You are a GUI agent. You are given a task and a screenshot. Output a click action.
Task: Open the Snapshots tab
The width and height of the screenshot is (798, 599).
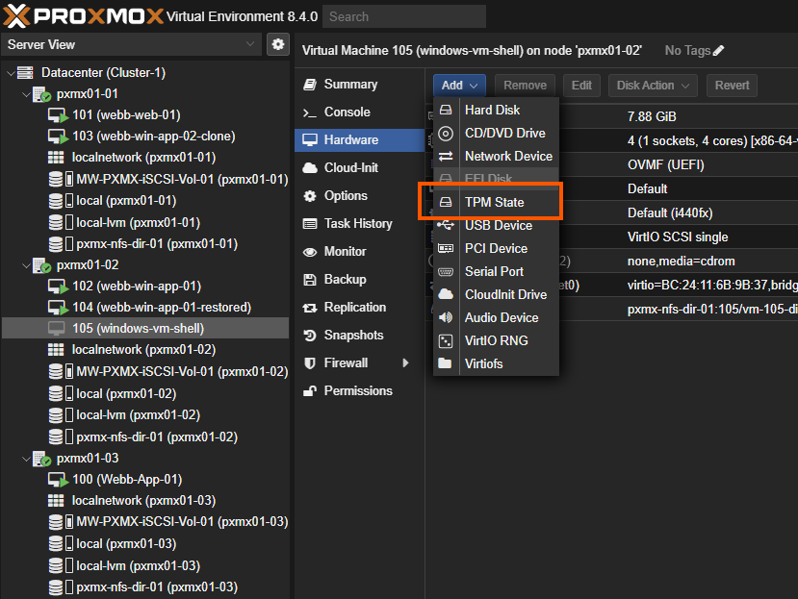[359, 336]
